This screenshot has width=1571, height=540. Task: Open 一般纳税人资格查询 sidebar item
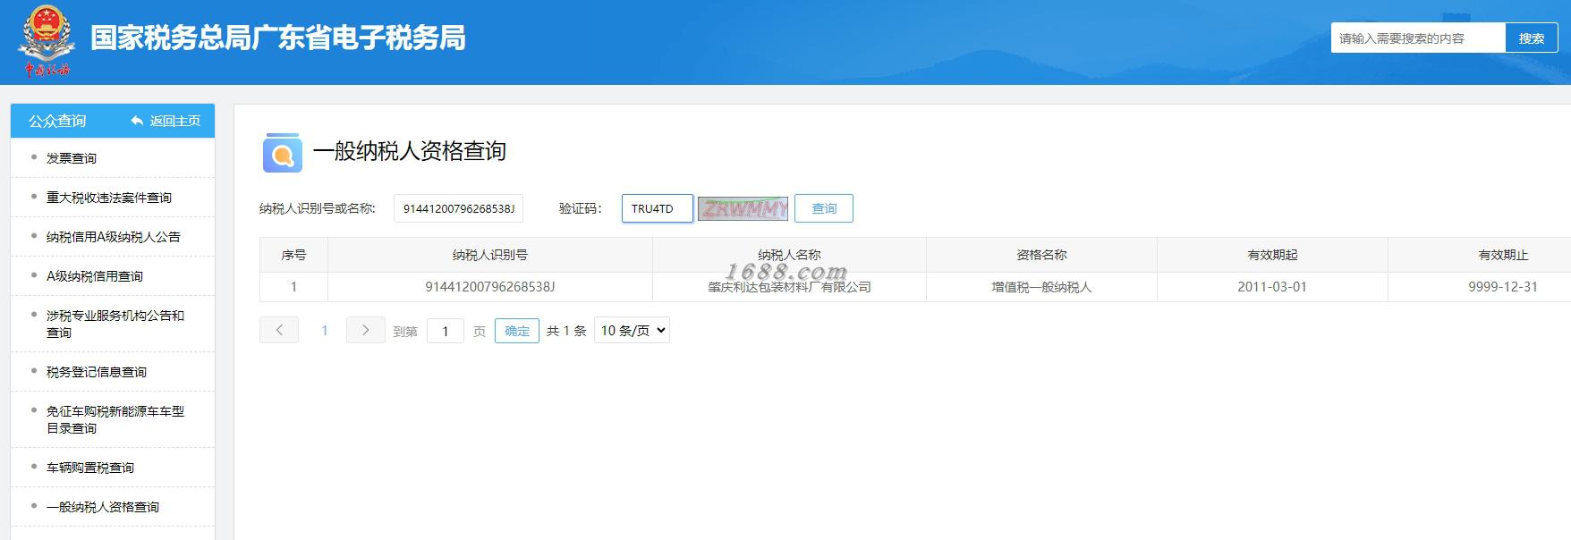click(x=103, y=507)
